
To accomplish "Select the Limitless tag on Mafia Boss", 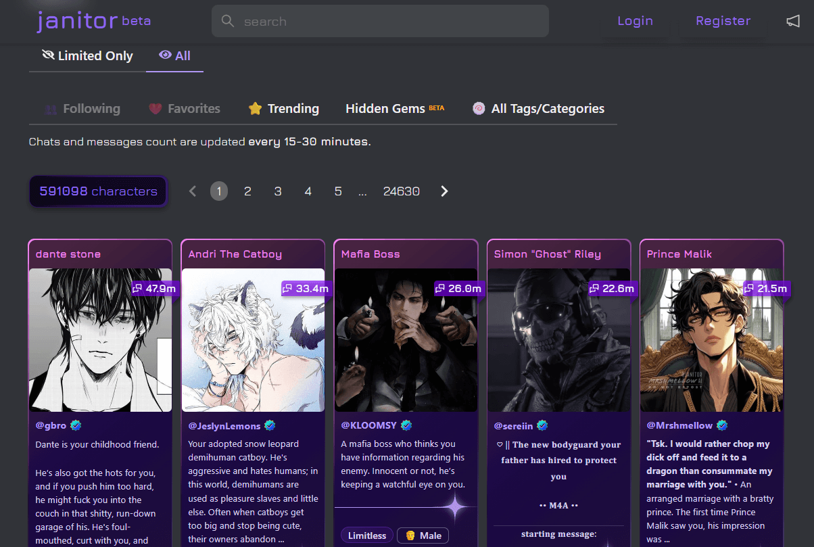I will [367, 536].
